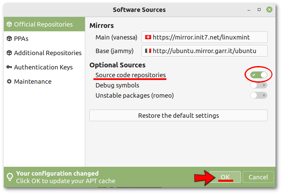Click the Maintenance gear icon
Screen dimensions: 282x194
coord(9,81)
